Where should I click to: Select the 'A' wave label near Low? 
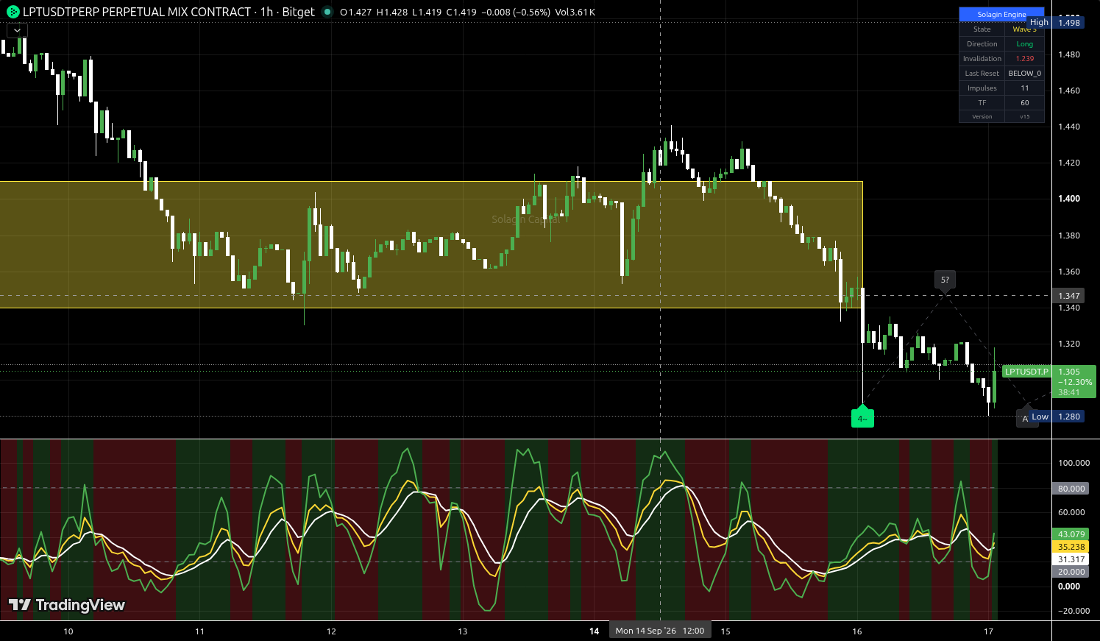click(x=1025, y=419)
